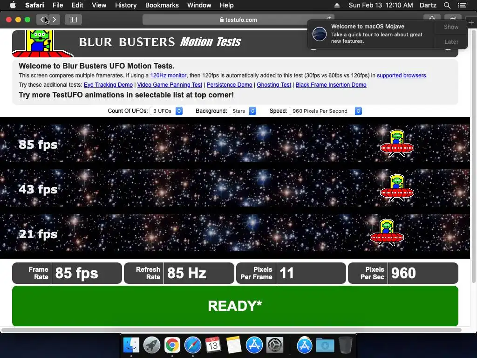Click the Blur Busters alien logo
This screenshot has height=358, width=477.
coord(42,43)
